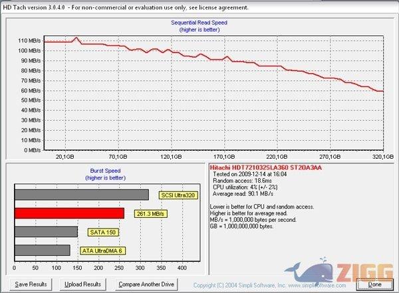Click the Hitachi HDT721032SLA360 drive name

[x=265, y=167]
